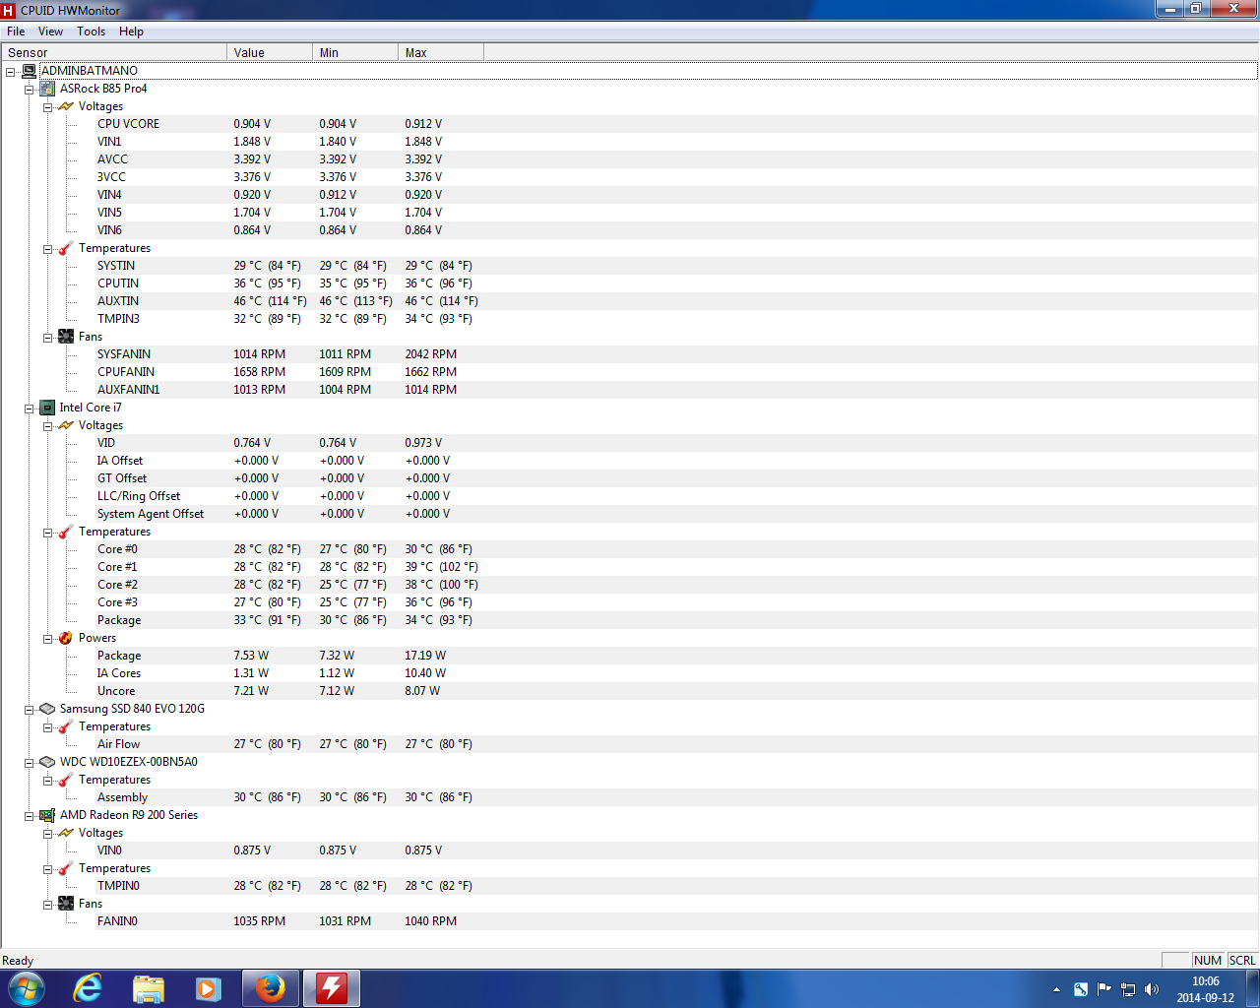The image size is (1260, 1008).
Task: Switch to Firefox on the taskbar
Action: (x=271, y=988)
